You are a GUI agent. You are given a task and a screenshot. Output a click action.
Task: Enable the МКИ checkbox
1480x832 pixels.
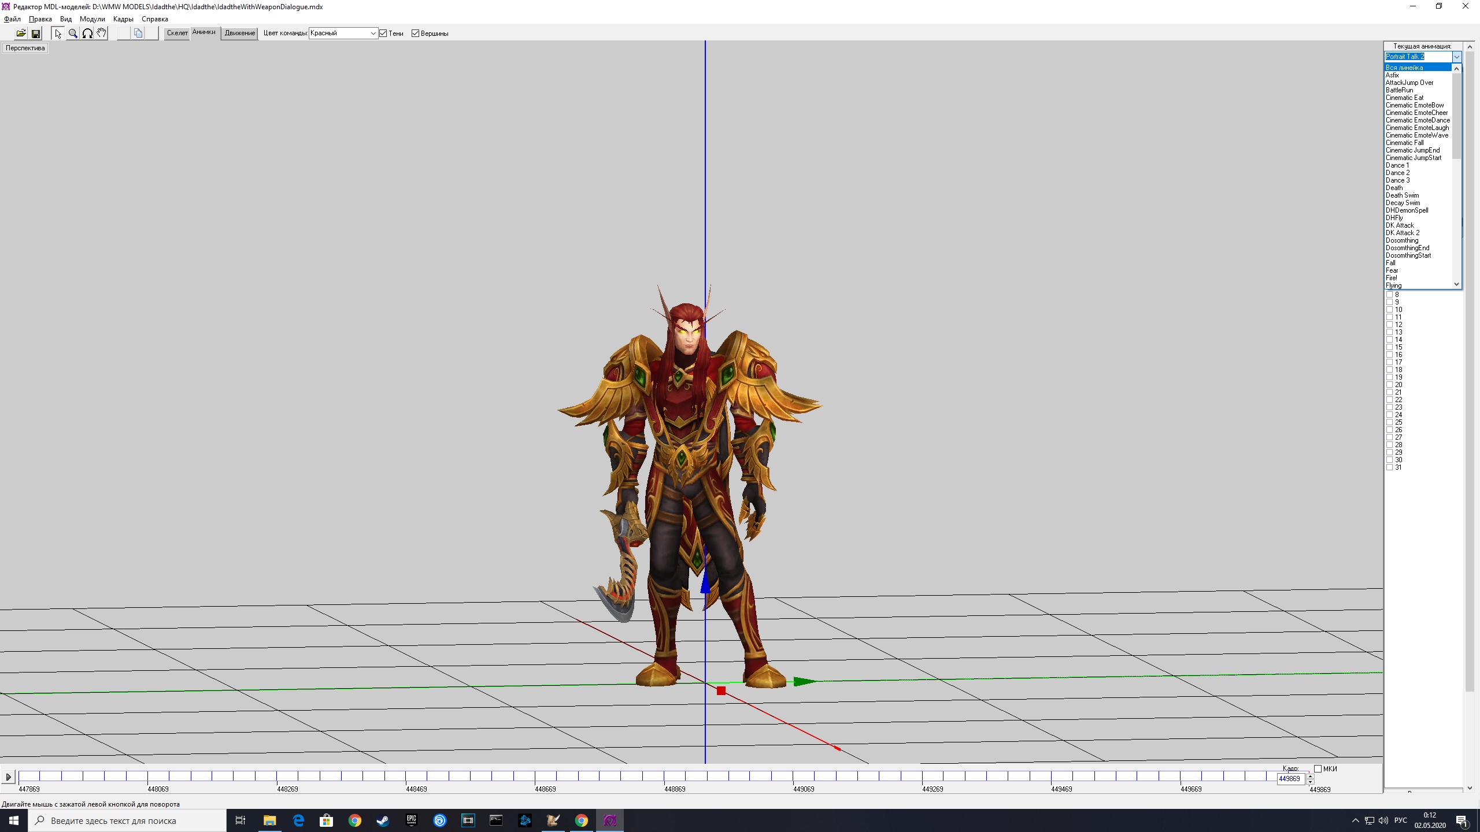(1318, 768)
